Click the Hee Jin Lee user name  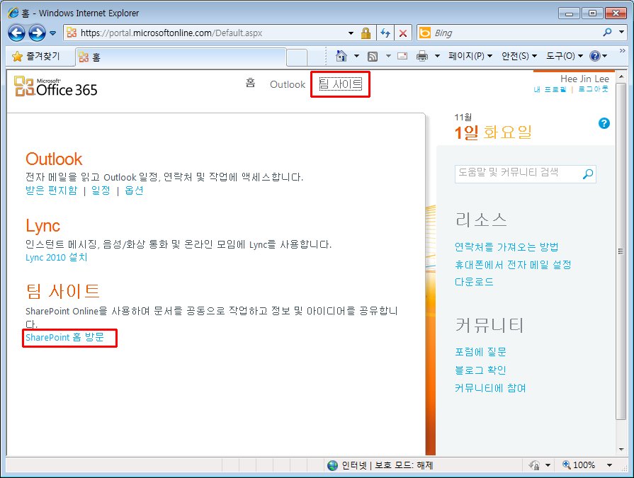pos(584,79)
